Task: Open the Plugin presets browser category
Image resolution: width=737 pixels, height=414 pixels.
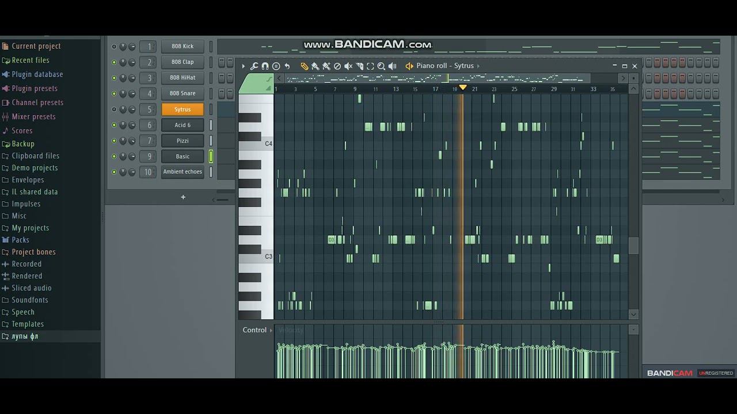Action: click(35, 89)
